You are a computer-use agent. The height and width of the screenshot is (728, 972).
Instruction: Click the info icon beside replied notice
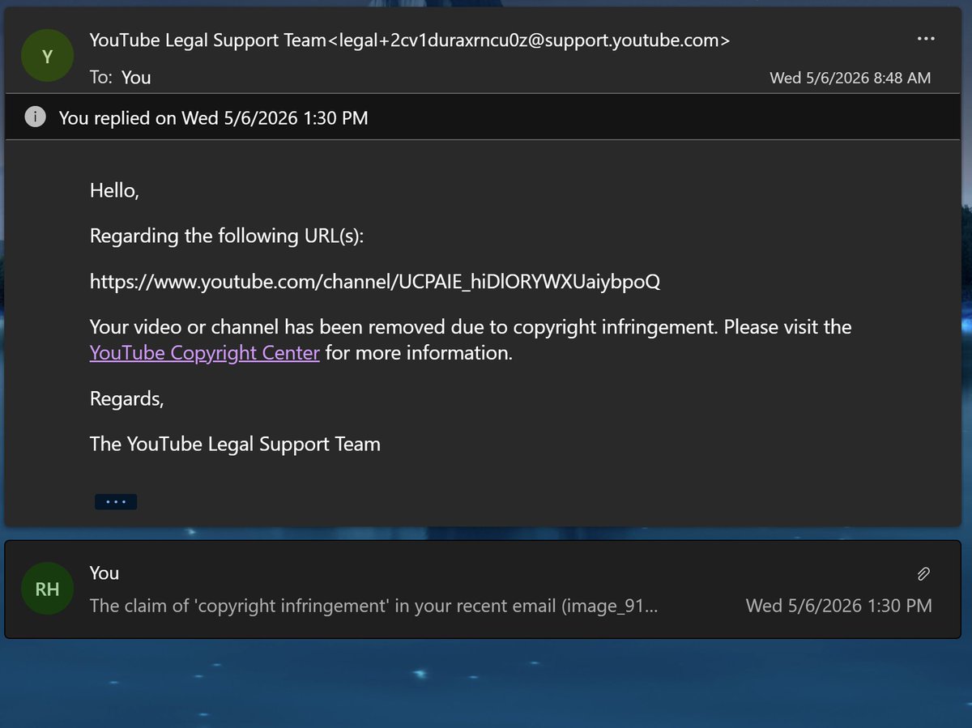[x=35, y=117]
